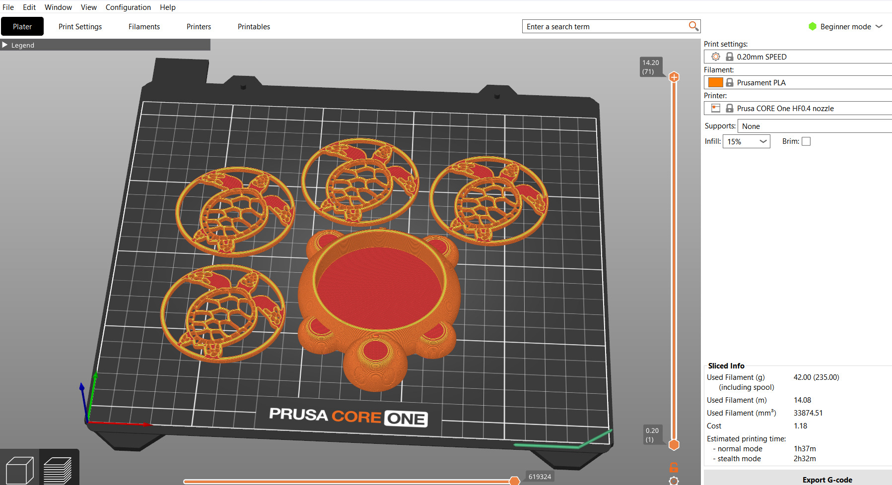Click the green Beginner mode hexagon icon
The image size is (892, 485).
(x=812, y=26)
